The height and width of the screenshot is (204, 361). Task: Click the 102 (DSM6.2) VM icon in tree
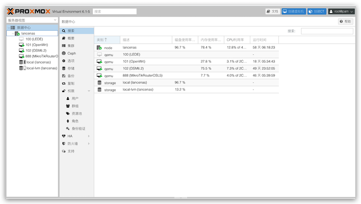click(x=22, y=50)
